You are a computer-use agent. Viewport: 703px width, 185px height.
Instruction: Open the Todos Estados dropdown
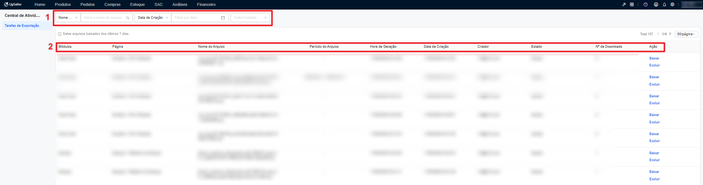click(251, 18)
